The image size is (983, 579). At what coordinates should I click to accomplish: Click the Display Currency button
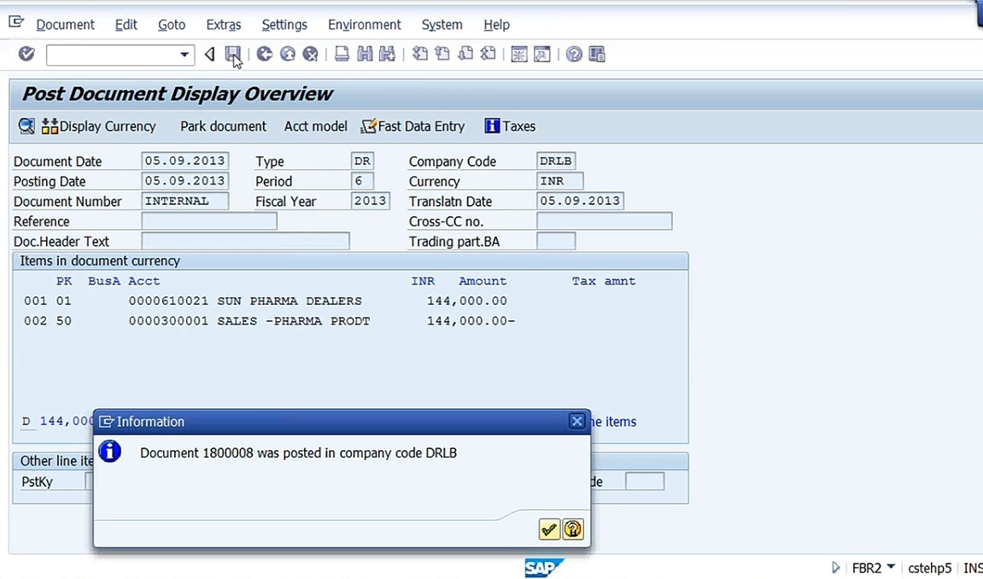99,126
